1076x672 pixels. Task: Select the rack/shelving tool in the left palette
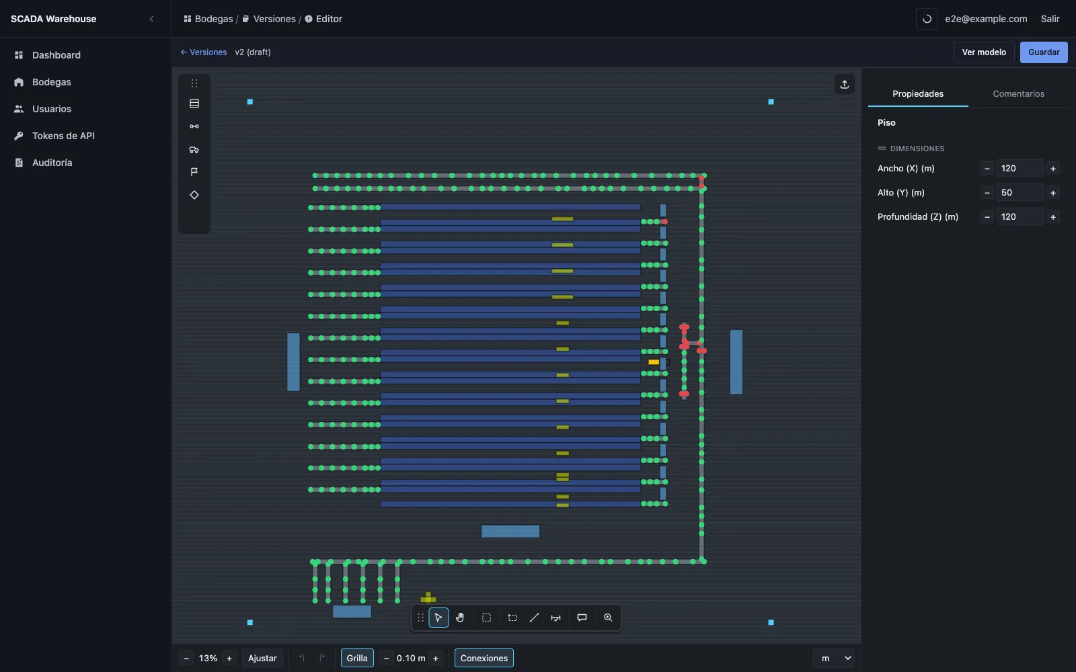tap(194, 103)
